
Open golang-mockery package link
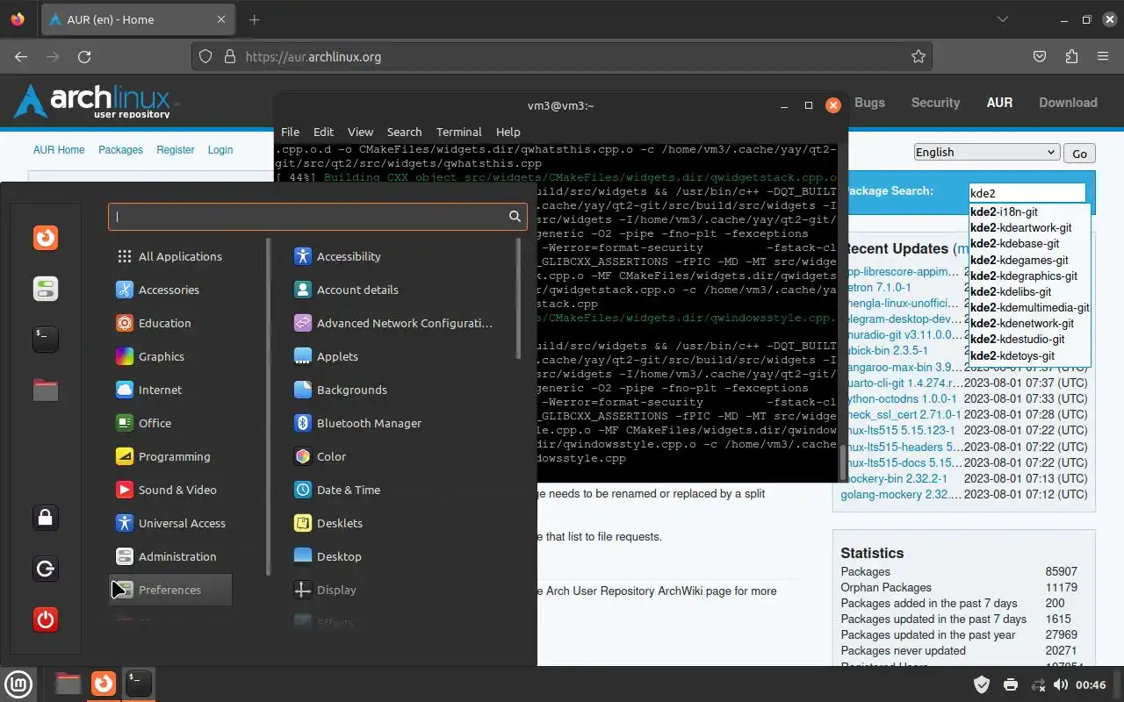(901, 494)
